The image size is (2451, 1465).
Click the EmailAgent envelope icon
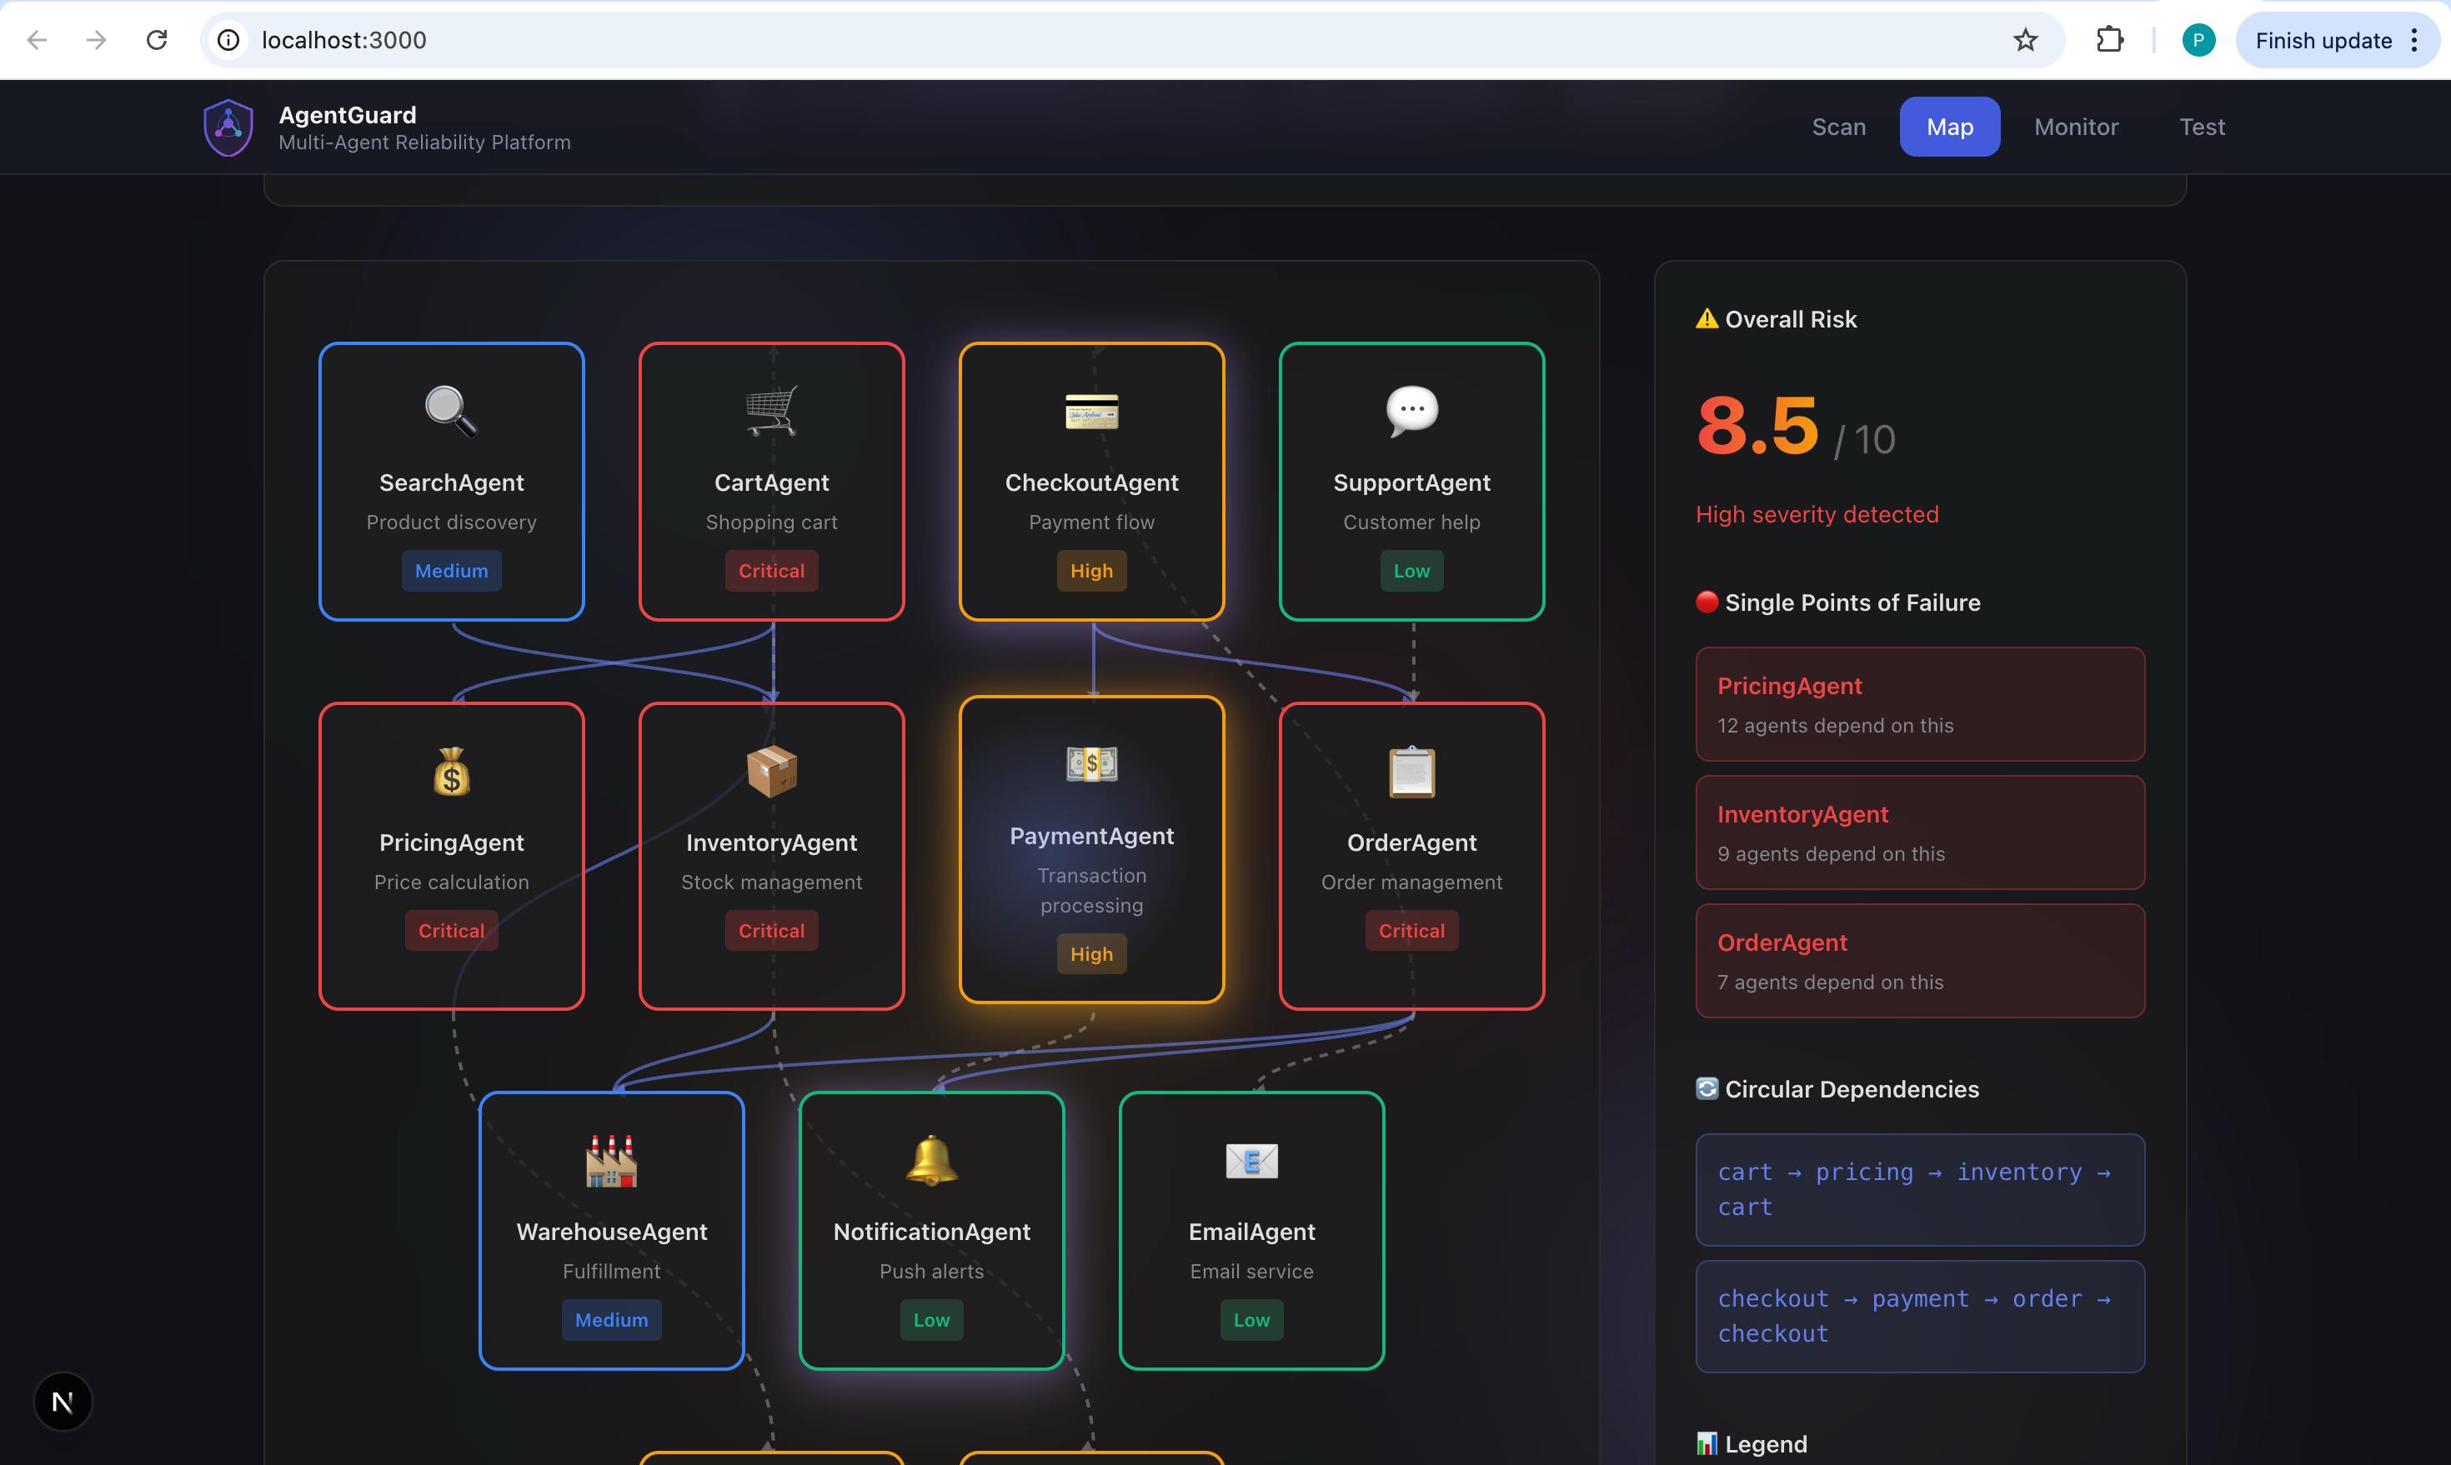tap(1251, 1161)
